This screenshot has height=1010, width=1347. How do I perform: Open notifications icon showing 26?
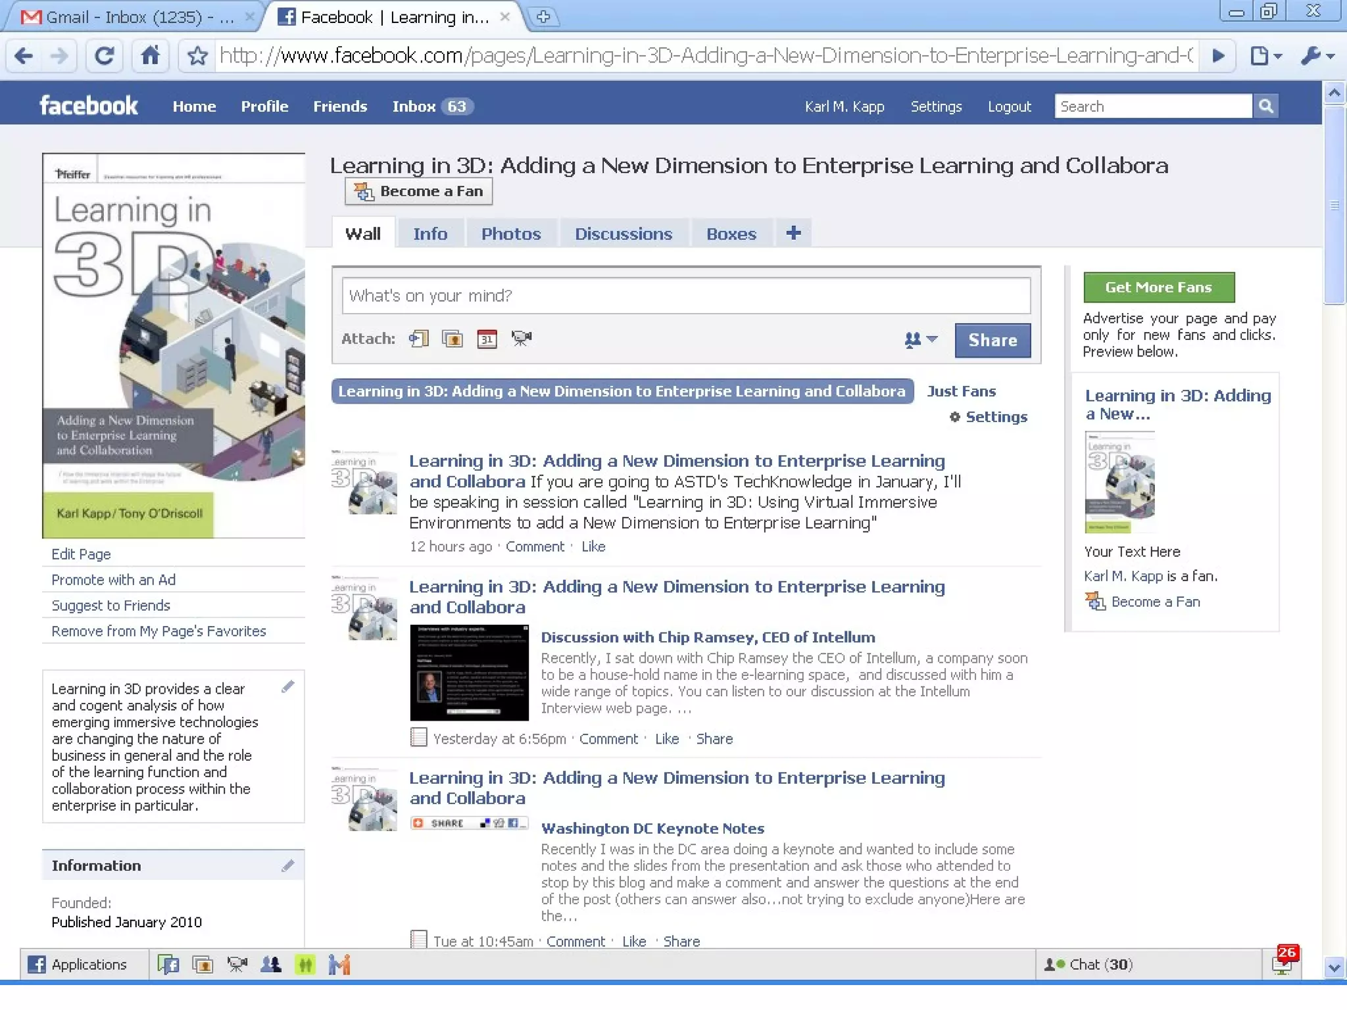(1283, 963)
